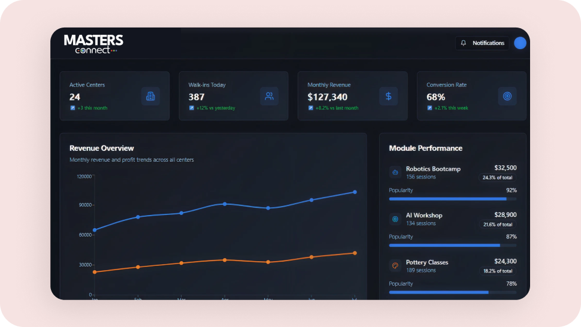The width and height of the screenshot is (581, 327).
Task: Click the Conversion Rate target icon
Action: tap(507, 96)
